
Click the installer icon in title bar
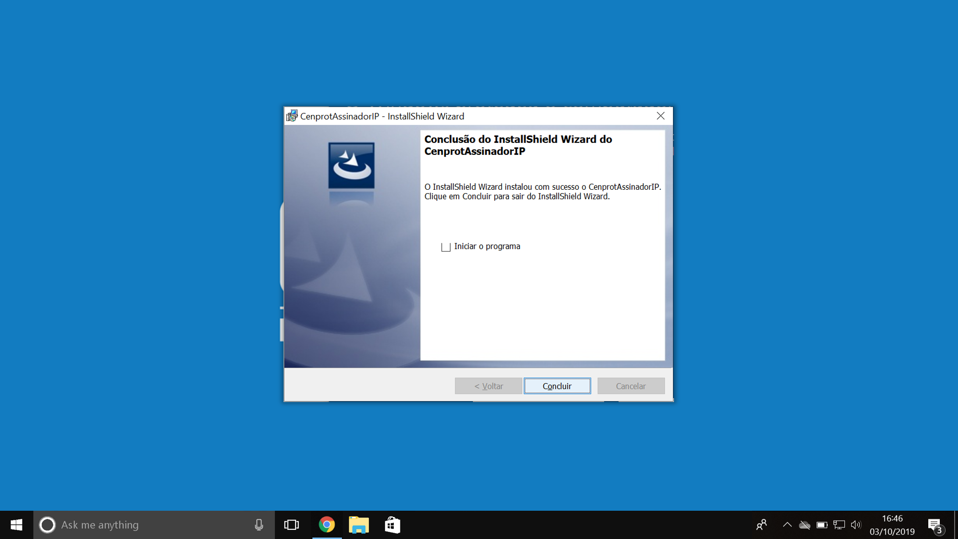[292, 116]
